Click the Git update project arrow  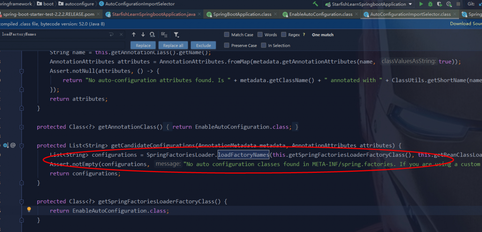click(480, 4)
